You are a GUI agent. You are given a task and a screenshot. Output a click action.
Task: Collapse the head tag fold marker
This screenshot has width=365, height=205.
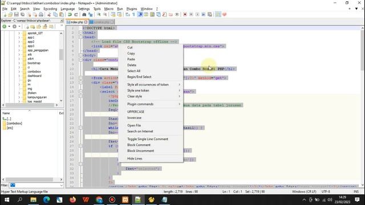pos(80,37)
